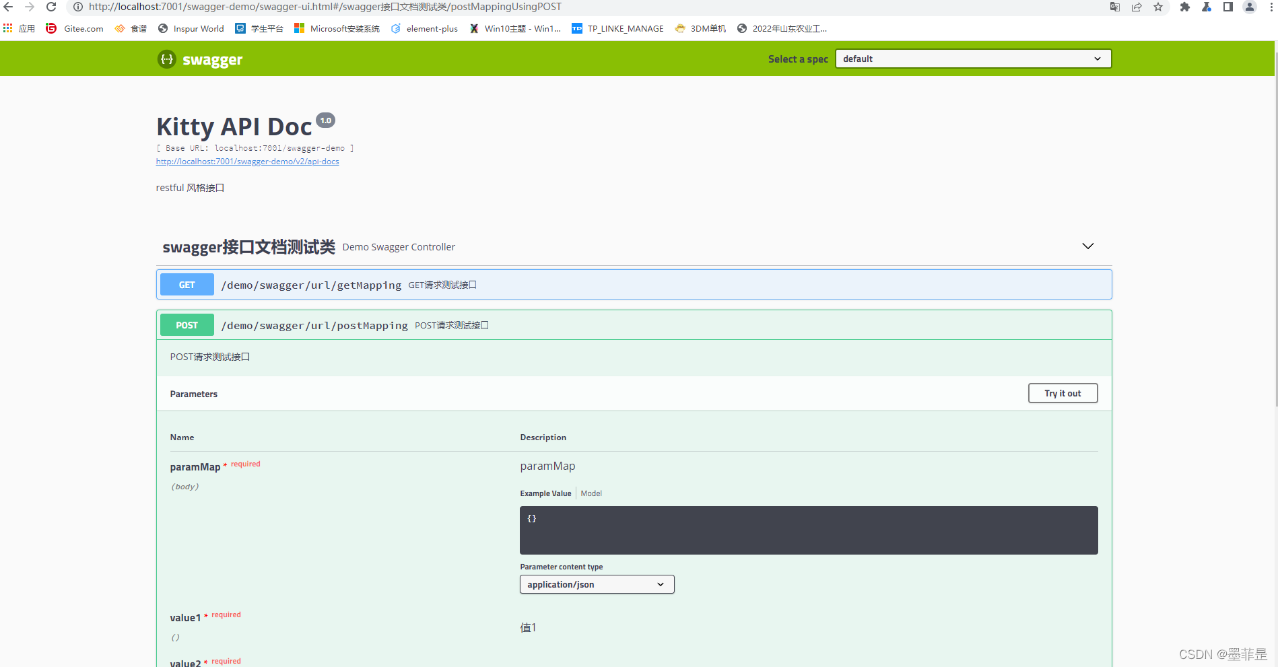Open the 食谱 bookmark
1278x667 pixels.
coord(131,28)
